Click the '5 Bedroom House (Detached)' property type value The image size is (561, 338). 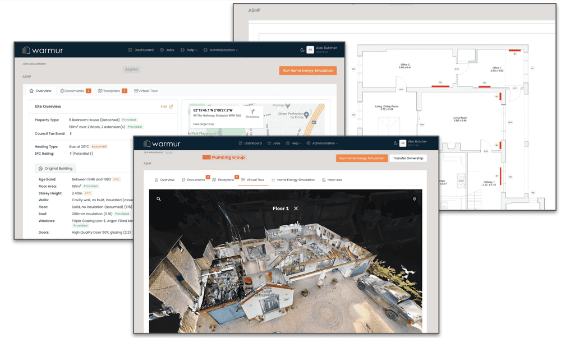tap(94, 120)
